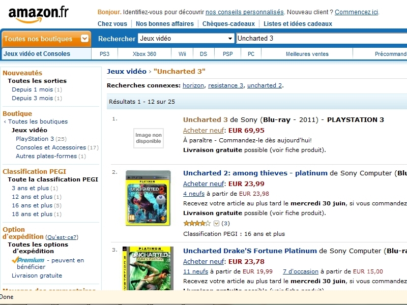Viewport: 407px width, 305px height.
Task: Click the four-star rating icon for Uncharted 2
Action: tap(197, 223)
